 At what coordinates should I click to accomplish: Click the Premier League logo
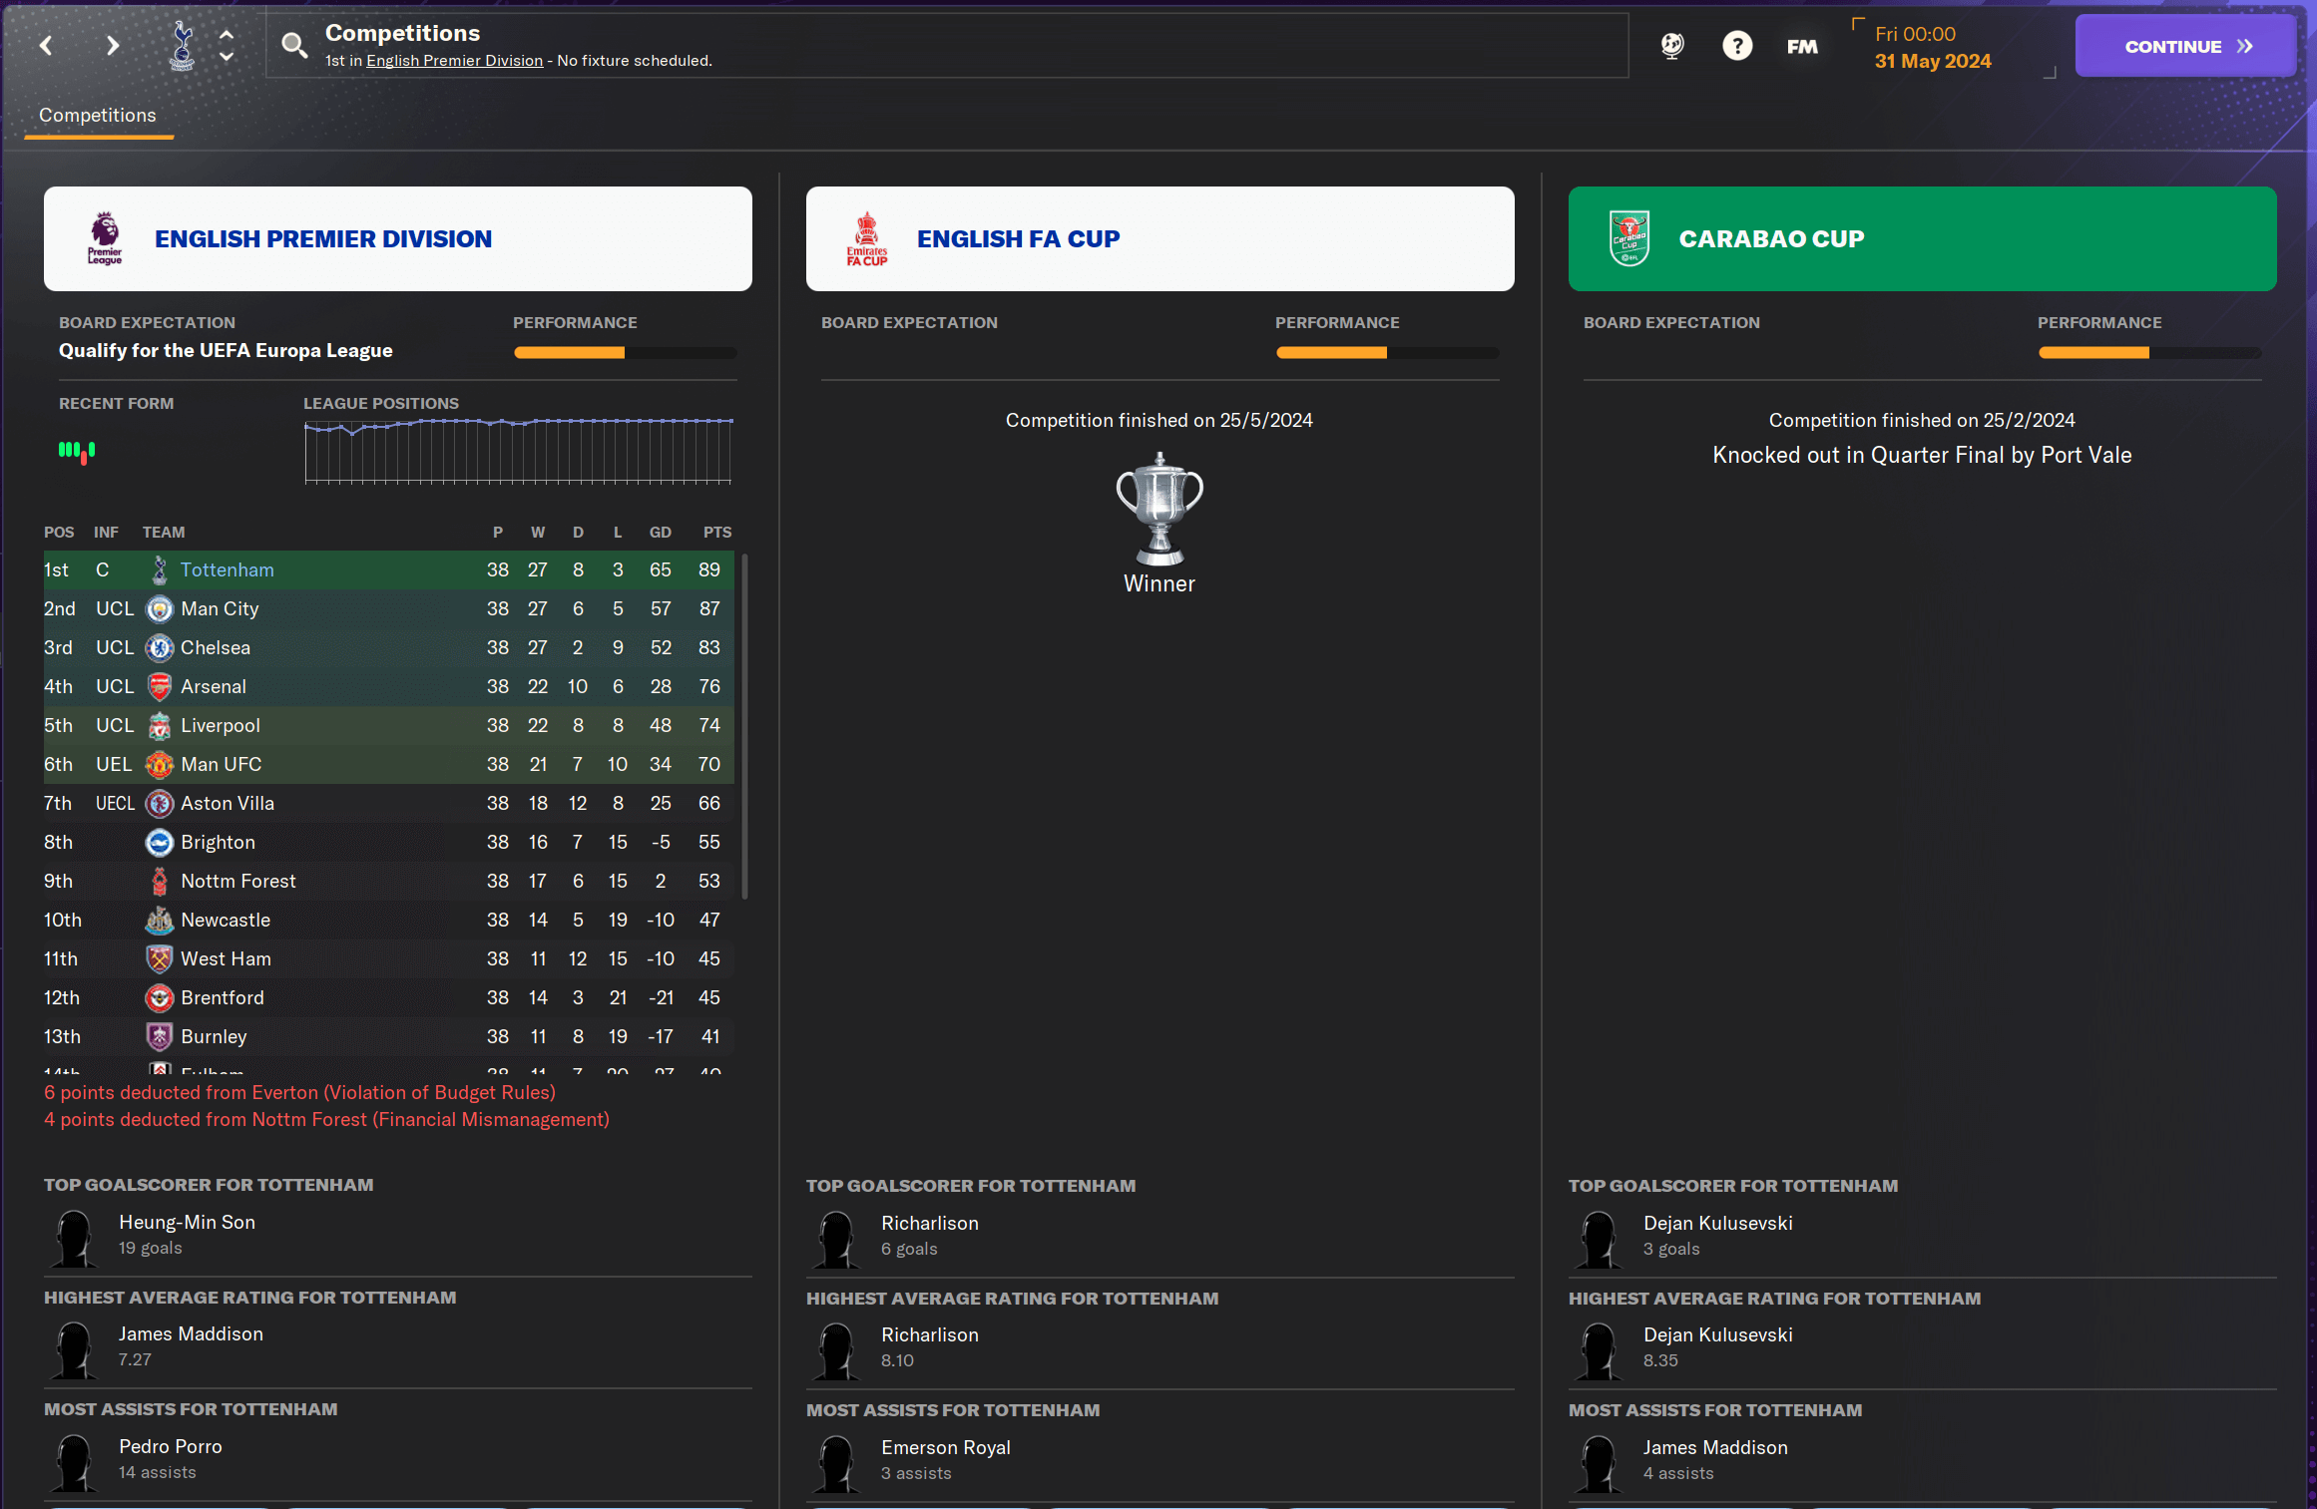point(105,238)
